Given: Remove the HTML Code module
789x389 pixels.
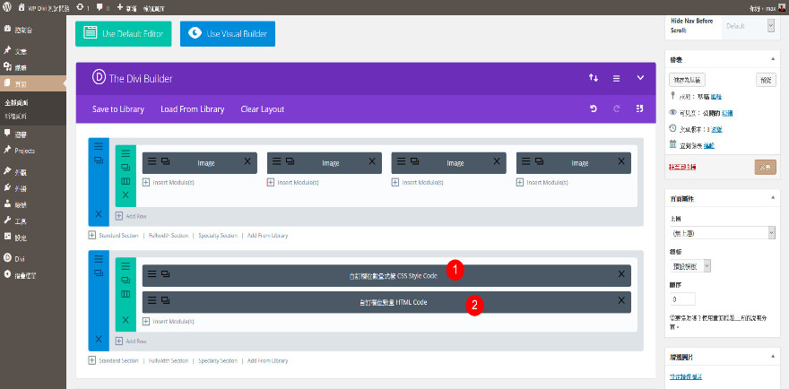Looking at the screenshot, I should pos(621,300).
